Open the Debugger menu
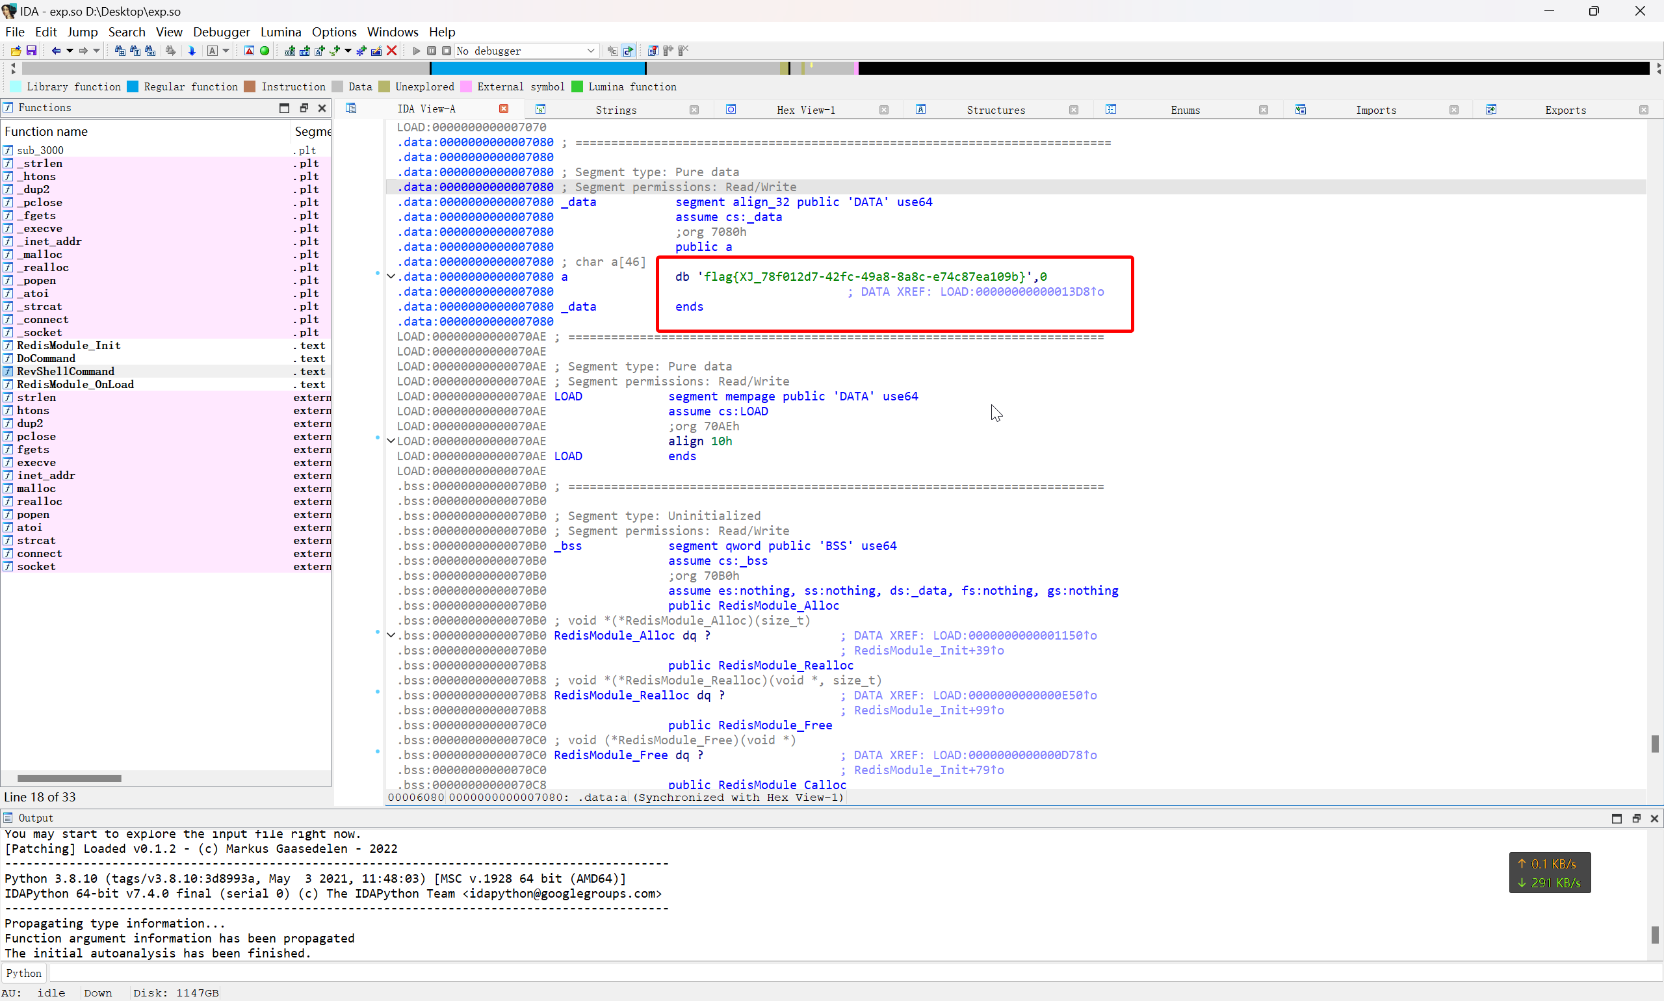 coord(221,32)
